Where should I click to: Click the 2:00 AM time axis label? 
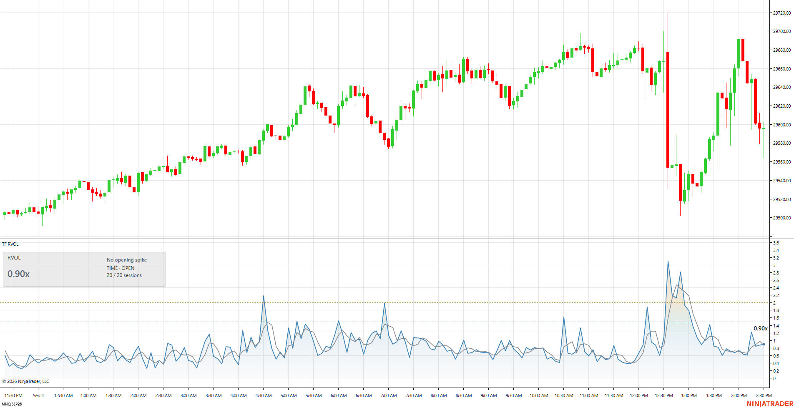point(138,395)
